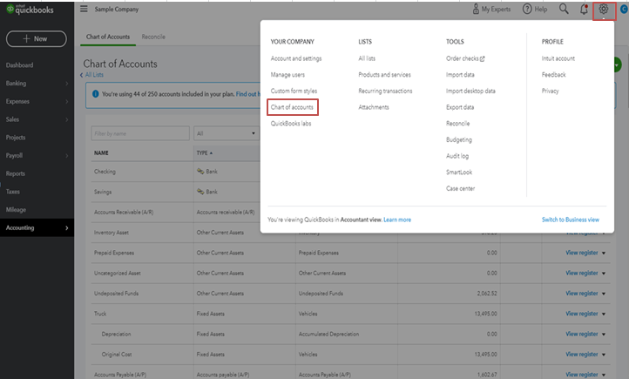Screen dimensions: 629x379
Task: Open Recurring transactions
Action: [385, 91]
